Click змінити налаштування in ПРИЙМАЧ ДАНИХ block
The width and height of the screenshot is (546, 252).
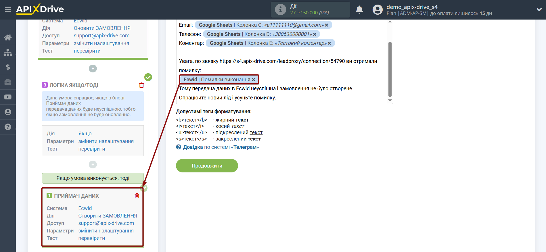106,231
